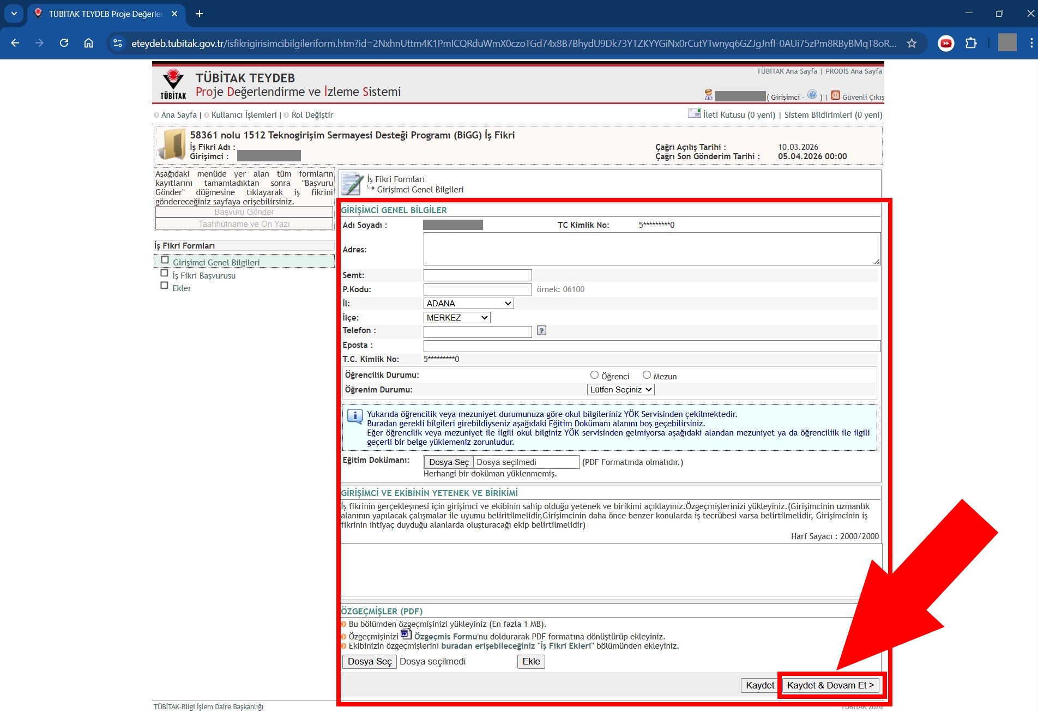Screen dimensions: 1038x713
Task: Open the İl dropdown showing ADANA
Action: point(468,304)
